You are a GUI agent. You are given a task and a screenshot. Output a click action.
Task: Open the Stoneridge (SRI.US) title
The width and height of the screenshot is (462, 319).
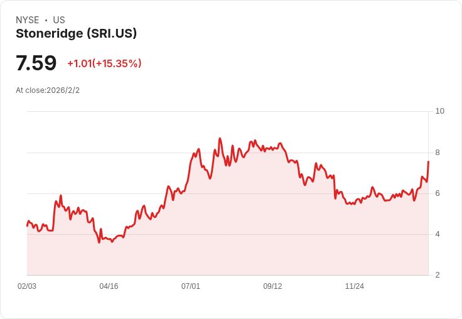[x=76, y=34]
